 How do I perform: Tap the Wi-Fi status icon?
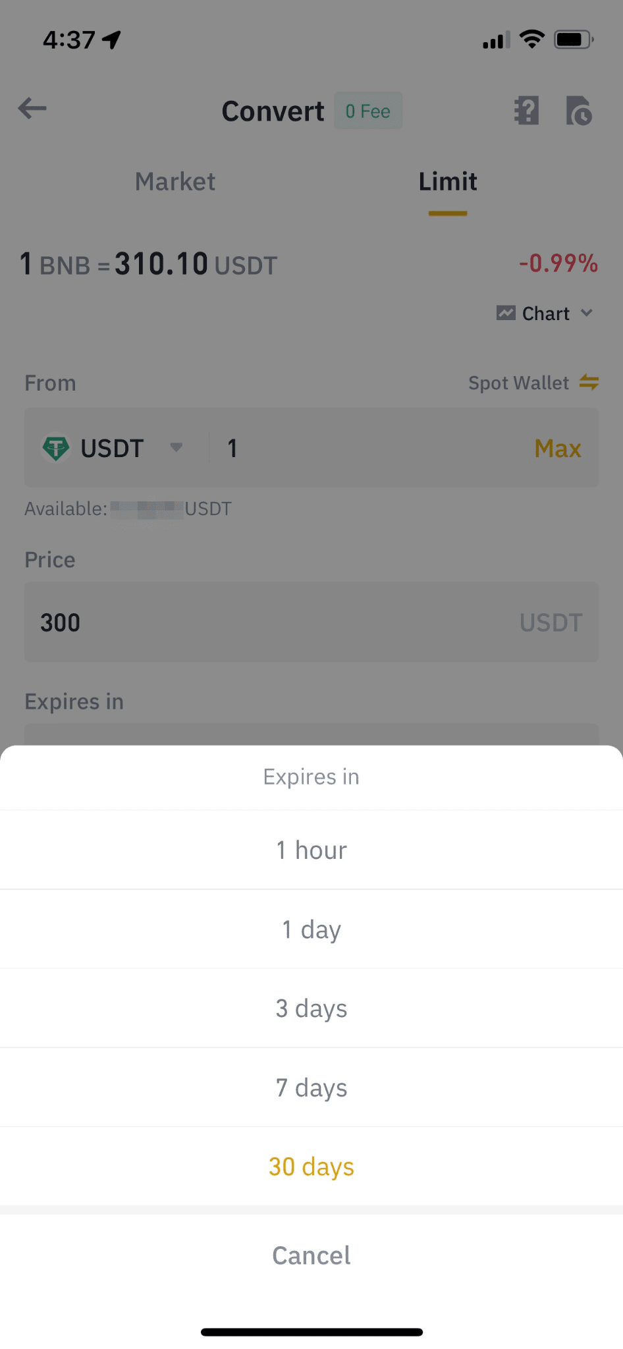(x=531, y=40)
